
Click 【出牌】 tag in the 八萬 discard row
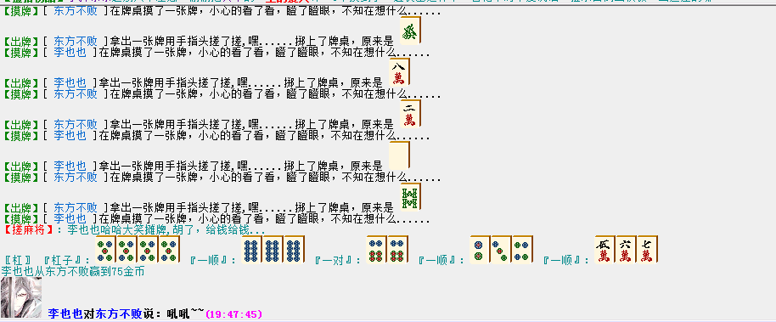tap(21, 83)
